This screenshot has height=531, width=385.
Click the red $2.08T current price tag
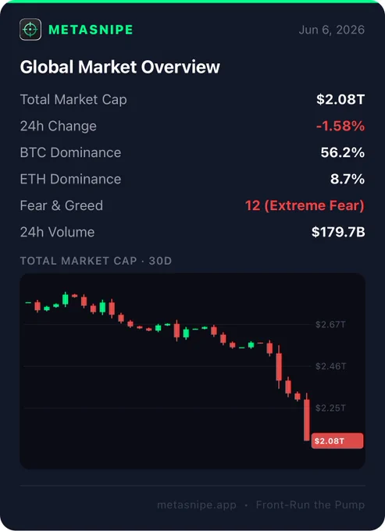click(337, 440)
